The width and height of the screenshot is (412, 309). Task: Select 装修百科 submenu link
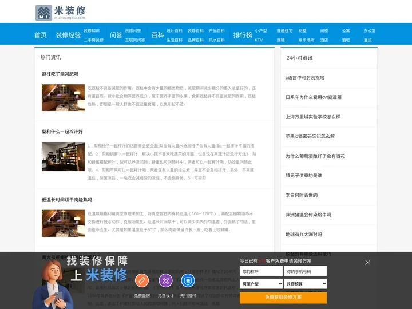click(196, 30)
